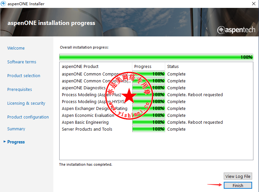Select the Server Products and Tools row
The width and height of the screenshot is (259, 192).
pyautogui.click(x=156, y=129)
